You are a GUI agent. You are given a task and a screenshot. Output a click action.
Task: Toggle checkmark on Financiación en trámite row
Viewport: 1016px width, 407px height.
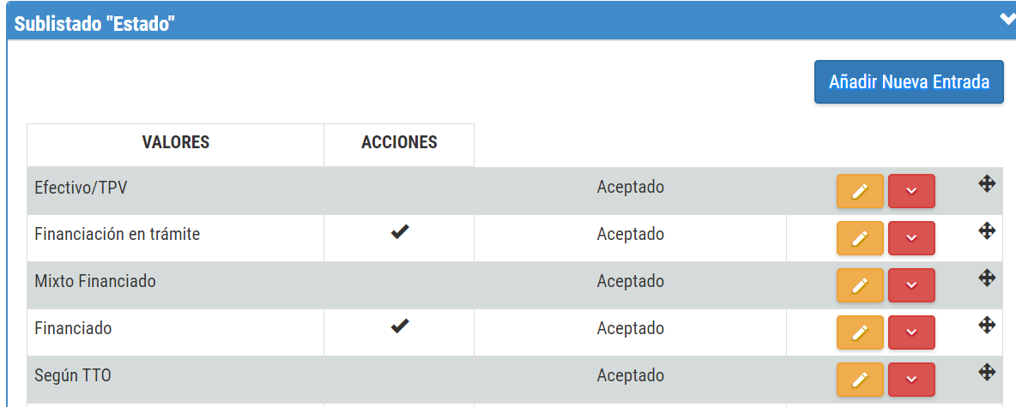click(x=400, y=233)
